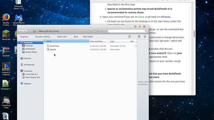
Task: Click the Burn toolbar button
Action: coord(76,37)
